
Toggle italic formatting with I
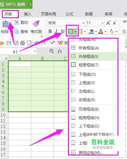(x=56, y=31)
